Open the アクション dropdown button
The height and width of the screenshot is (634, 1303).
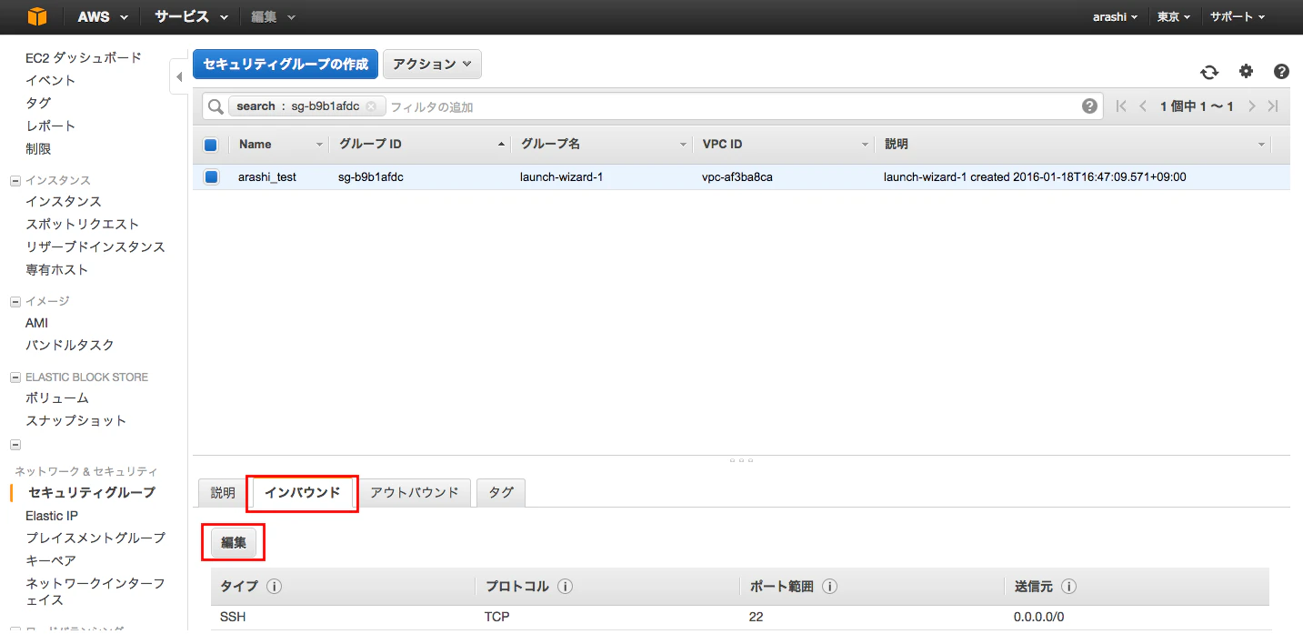pos(432,64)
